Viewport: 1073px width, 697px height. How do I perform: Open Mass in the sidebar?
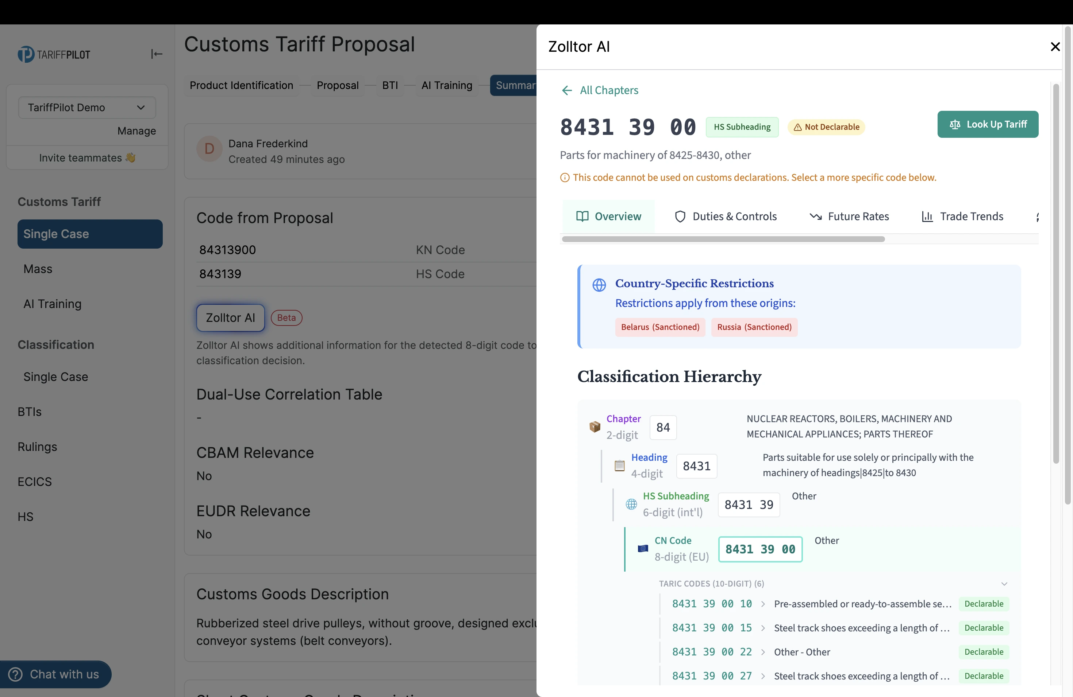pos(38,269)
